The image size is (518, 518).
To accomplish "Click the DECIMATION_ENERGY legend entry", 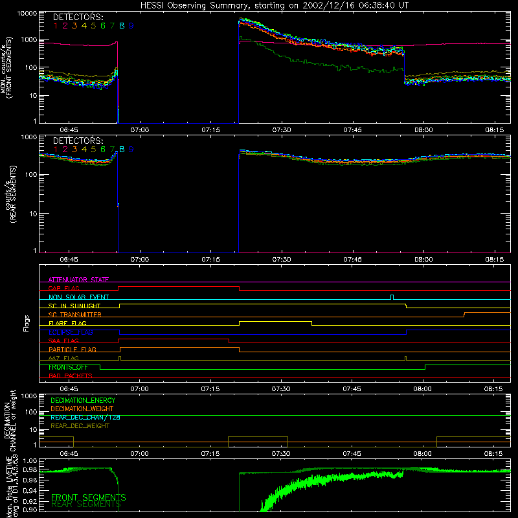I will click(83, 400).
